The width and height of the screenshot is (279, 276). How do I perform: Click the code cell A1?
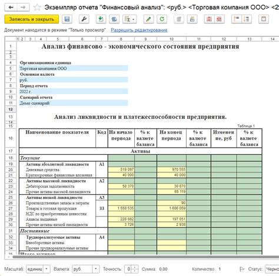tap(101, 164)
